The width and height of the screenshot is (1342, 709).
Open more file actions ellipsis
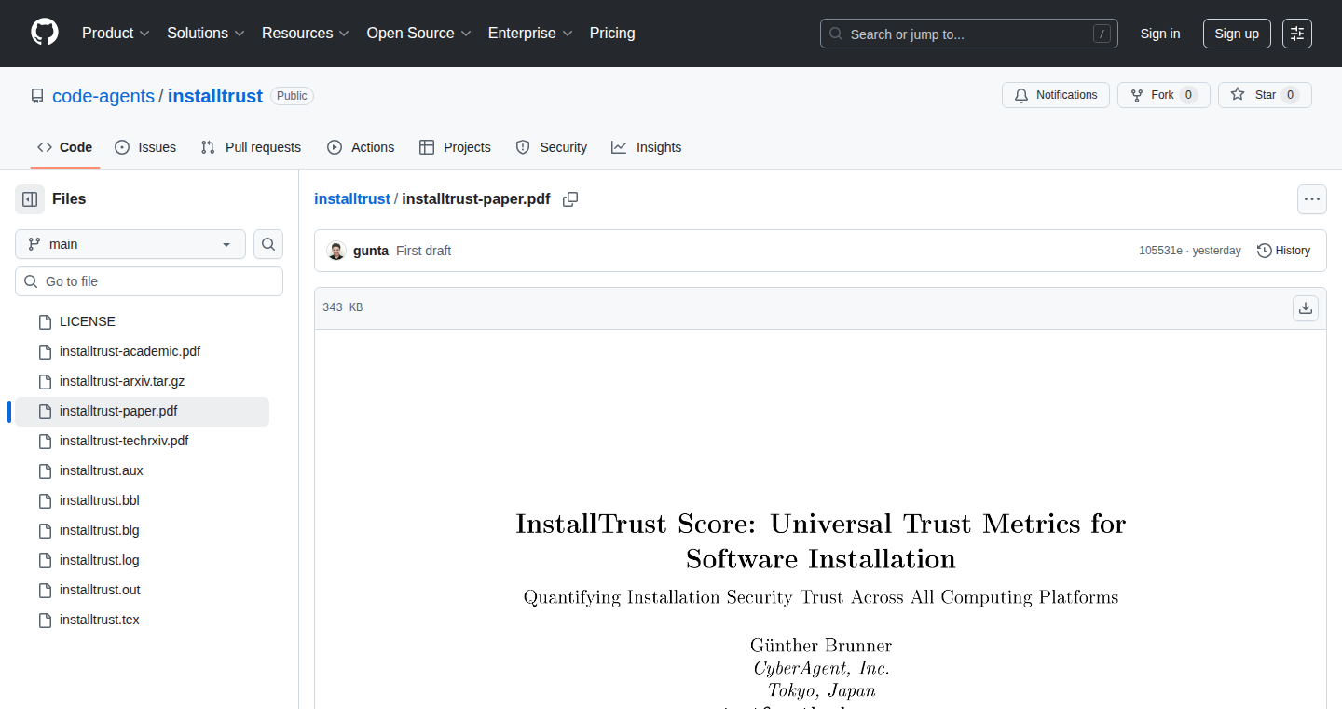pos(1312,199)
